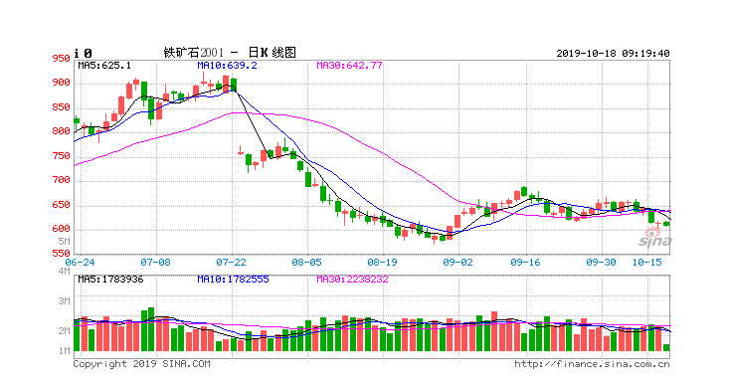Click the 4M volume axis label
Screen dimensions: 729x385
[65, 272]
